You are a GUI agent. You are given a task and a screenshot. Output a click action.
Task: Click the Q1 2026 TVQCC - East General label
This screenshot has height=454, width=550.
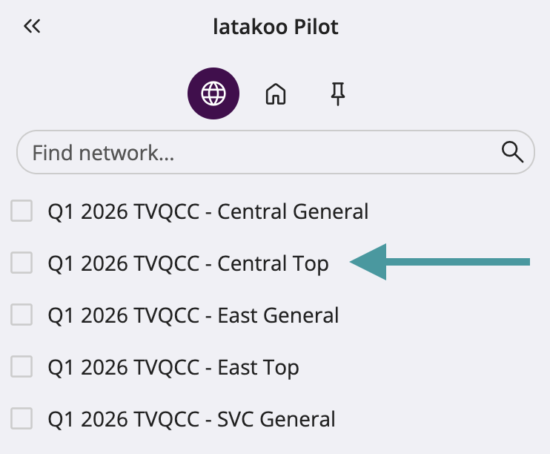pos(193,315)
